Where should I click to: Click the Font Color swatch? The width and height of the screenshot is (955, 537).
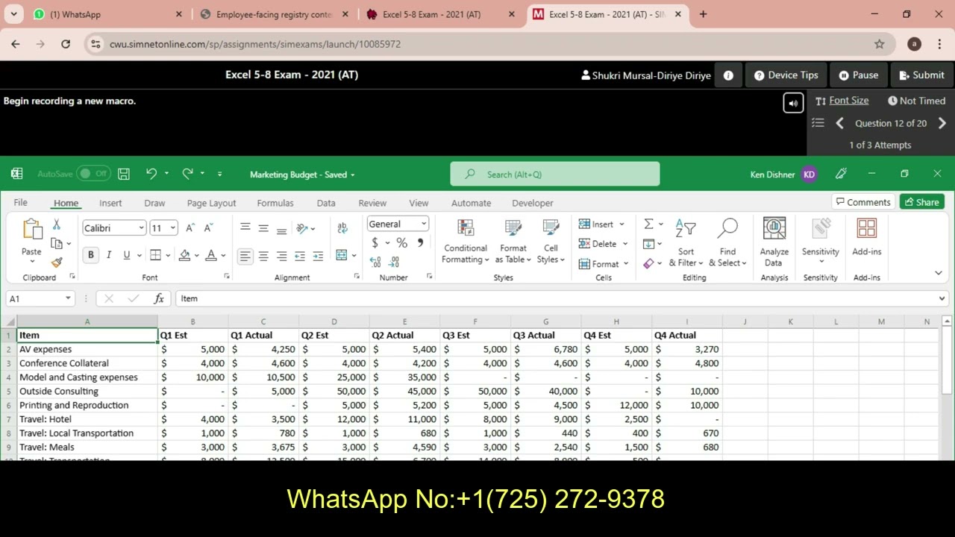211,255
